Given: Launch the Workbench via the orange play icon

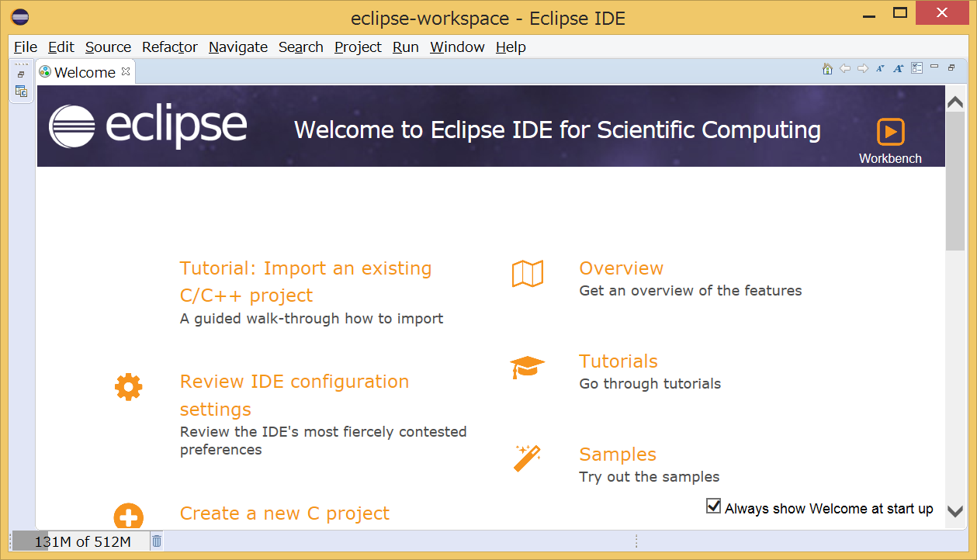Looking at the screenshot, I should pyautogui.click(x=890, y=133).
